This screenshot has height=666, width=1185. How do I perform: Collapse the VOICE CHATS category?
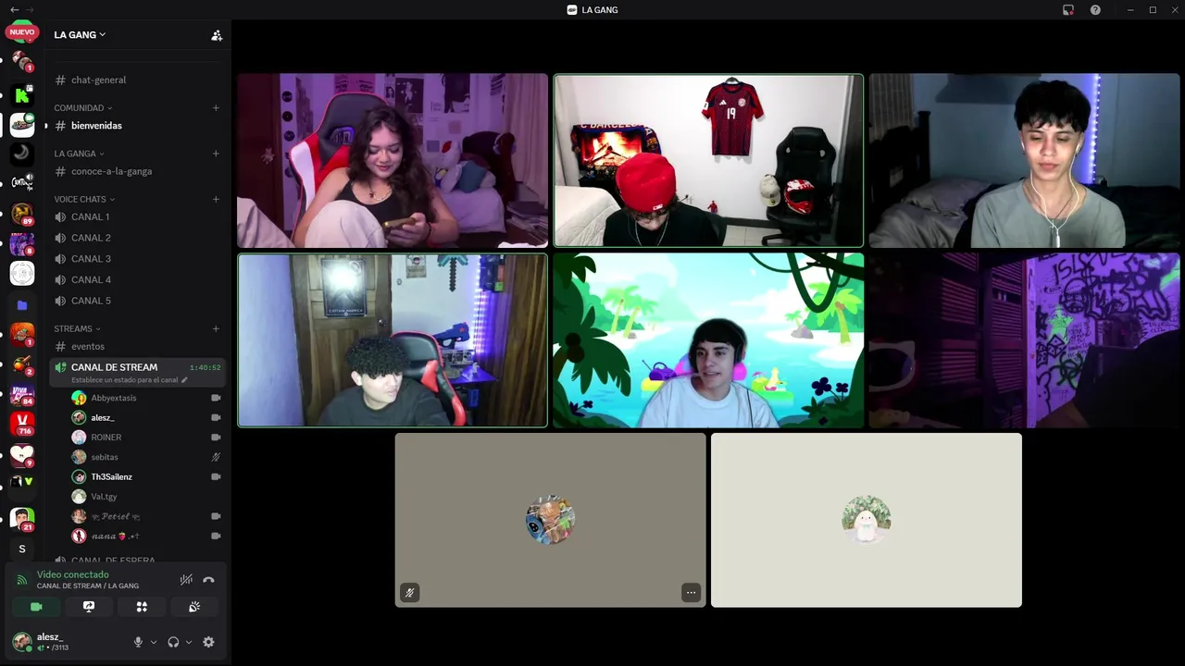coord(84,199)
